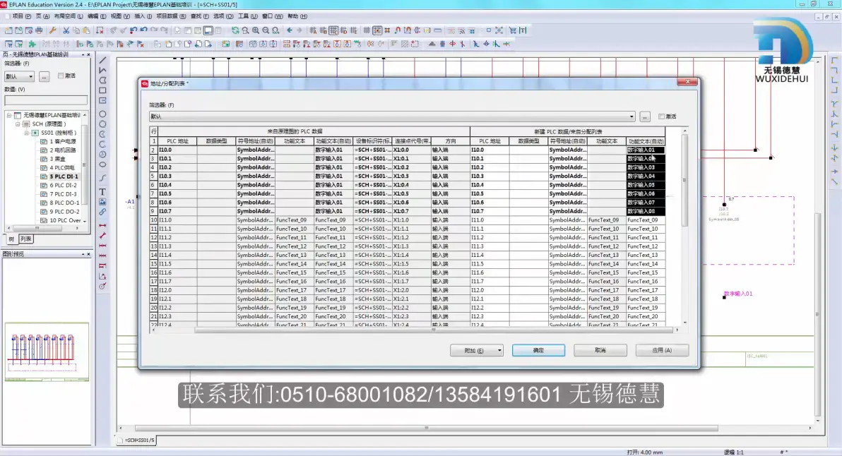The width and height of the screenshot is (842, 456).
Task: Select page 6 PLC DI-2 in the tree
Action: click(x=64, y=186)
